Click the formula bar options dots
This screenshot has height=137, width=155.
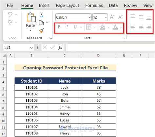(38, 47)
